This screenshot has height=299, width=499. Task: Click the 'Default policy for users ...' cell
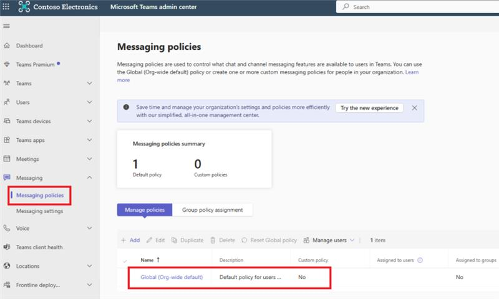(250, 277)
